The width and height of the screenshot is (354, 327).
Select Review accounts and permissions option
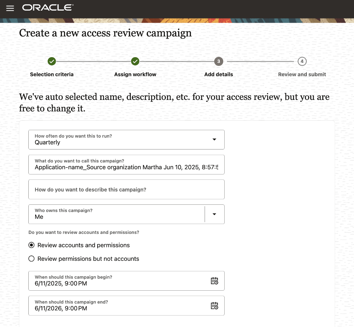[31, 245]
